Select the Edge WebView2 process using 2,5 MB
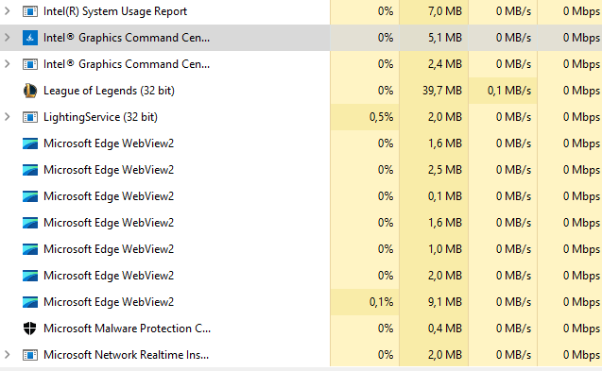This screenshot has height=371, width=602. [301, 170]
